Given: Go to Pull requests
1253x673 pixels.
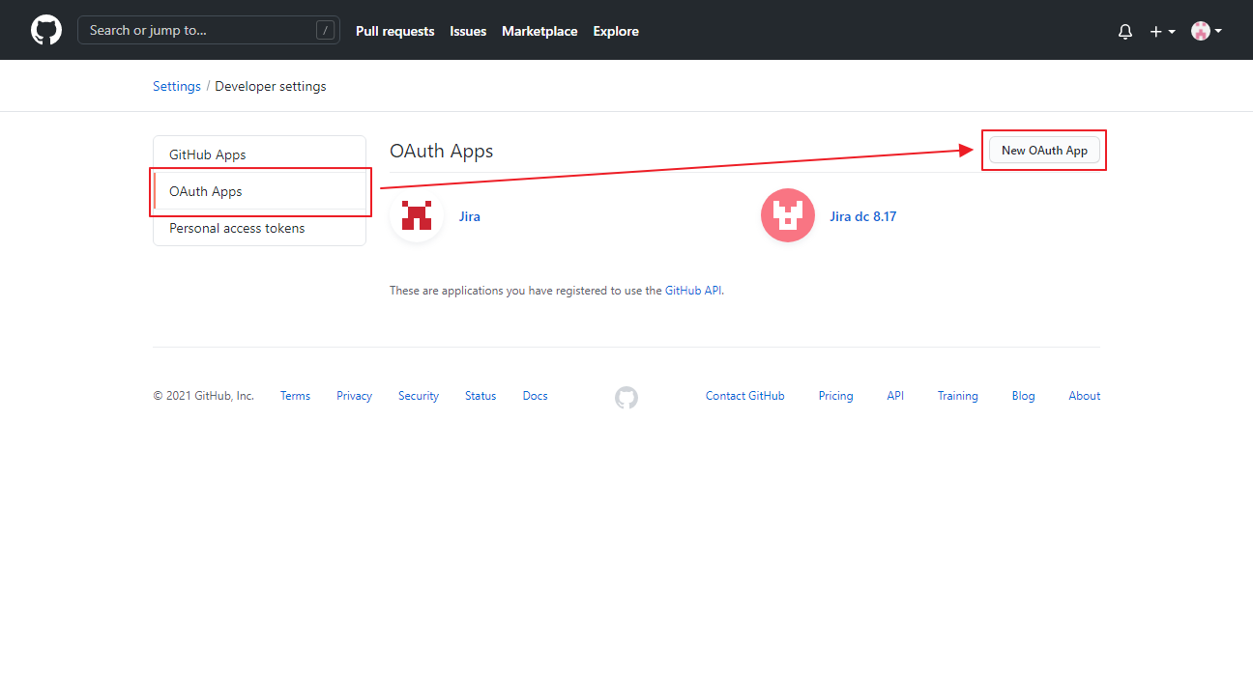Looking at the screenshot, I should coord(394,31).
